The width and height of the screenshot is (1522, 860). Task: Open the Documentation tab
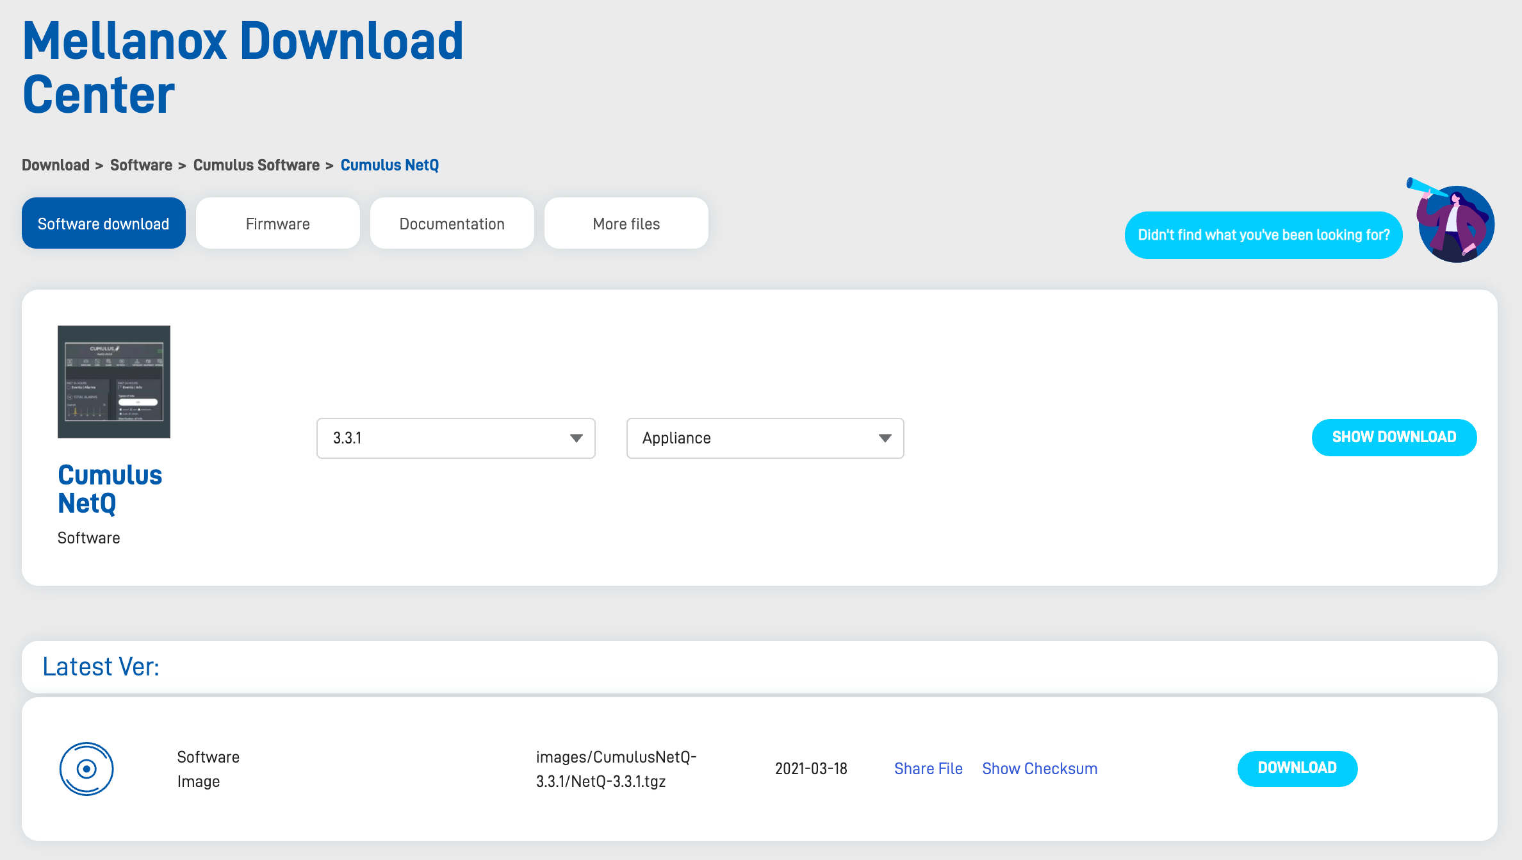click(x=452, y=224)
